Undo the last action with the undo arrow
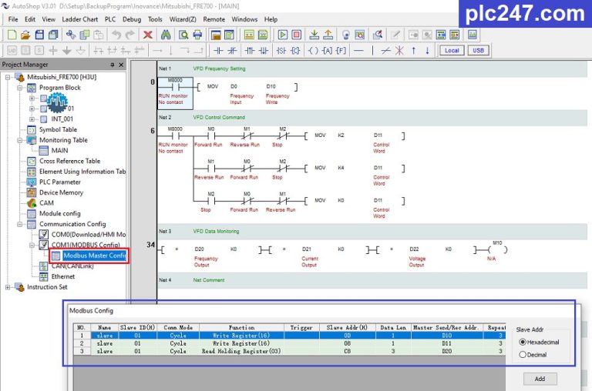 [116, 35]
